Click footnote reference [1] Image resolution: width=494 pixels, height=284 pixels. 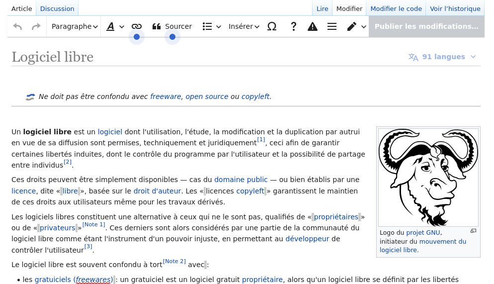click(261, 140)
